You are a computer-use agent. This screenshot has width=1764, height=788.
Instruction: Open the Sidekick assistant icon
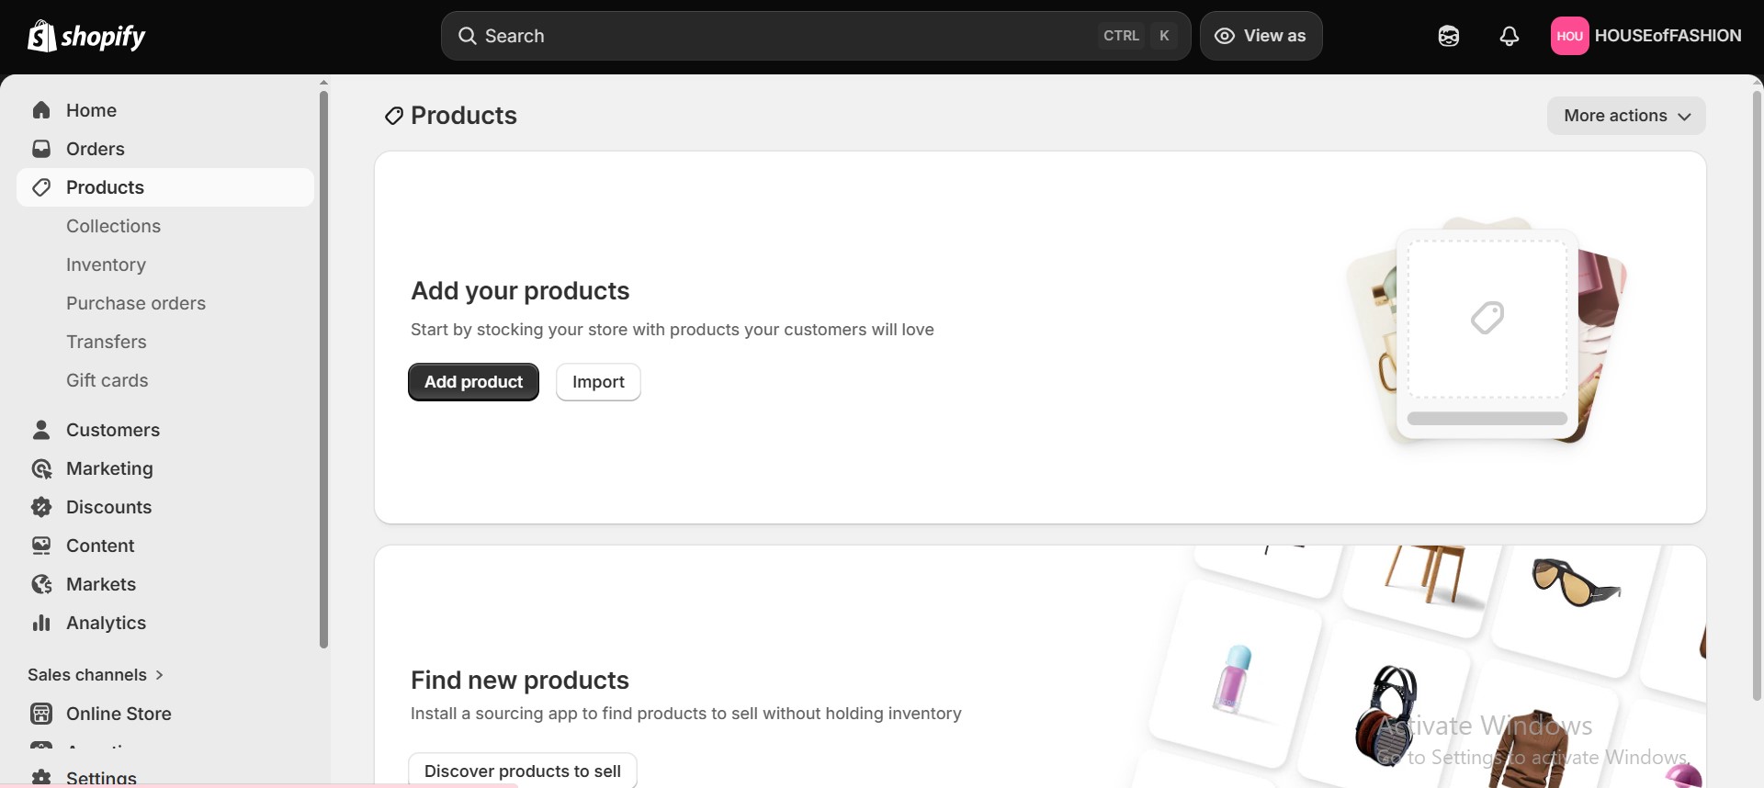pyautogui.click(x=1449, y=36)
